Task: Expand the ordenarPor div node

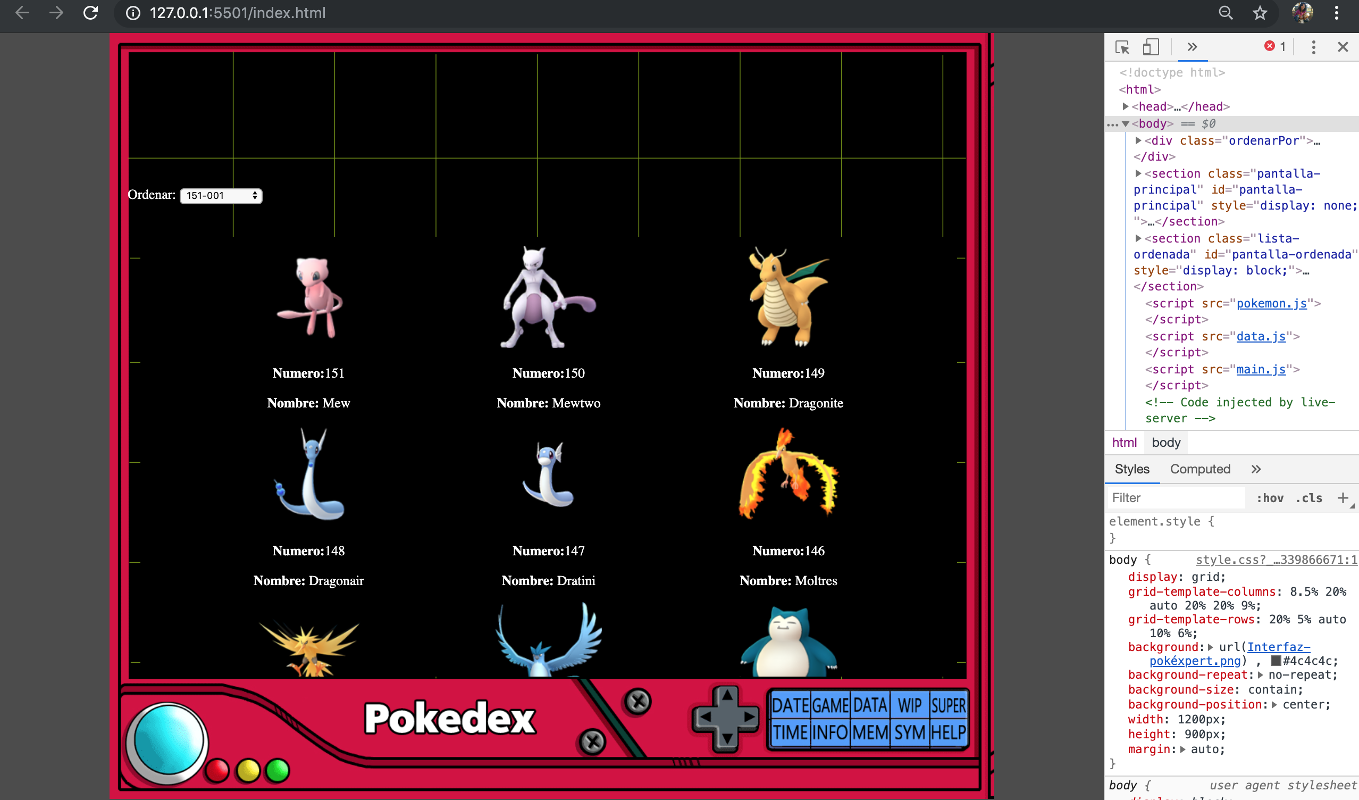Action: click(1138, 140)
